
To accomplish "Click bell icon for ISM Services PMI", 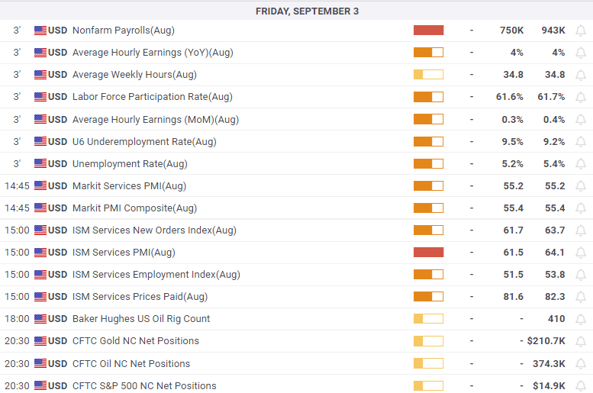I will click(581, 252).
